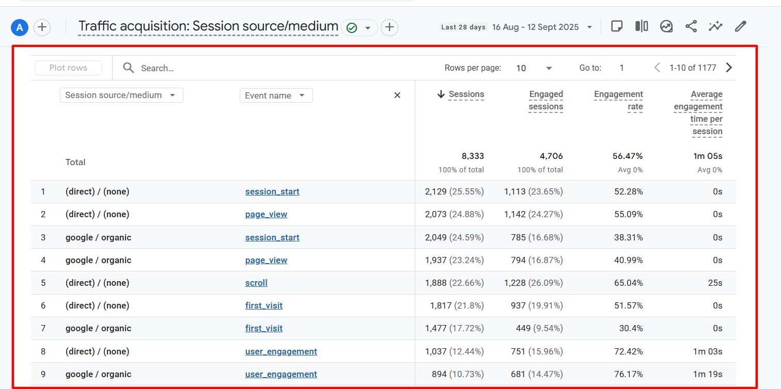The height and width of the screenshot is (389, 781).
Task: Remove the Event name secondary dimension
Action: pyautogui.click(x=397, y=95)
